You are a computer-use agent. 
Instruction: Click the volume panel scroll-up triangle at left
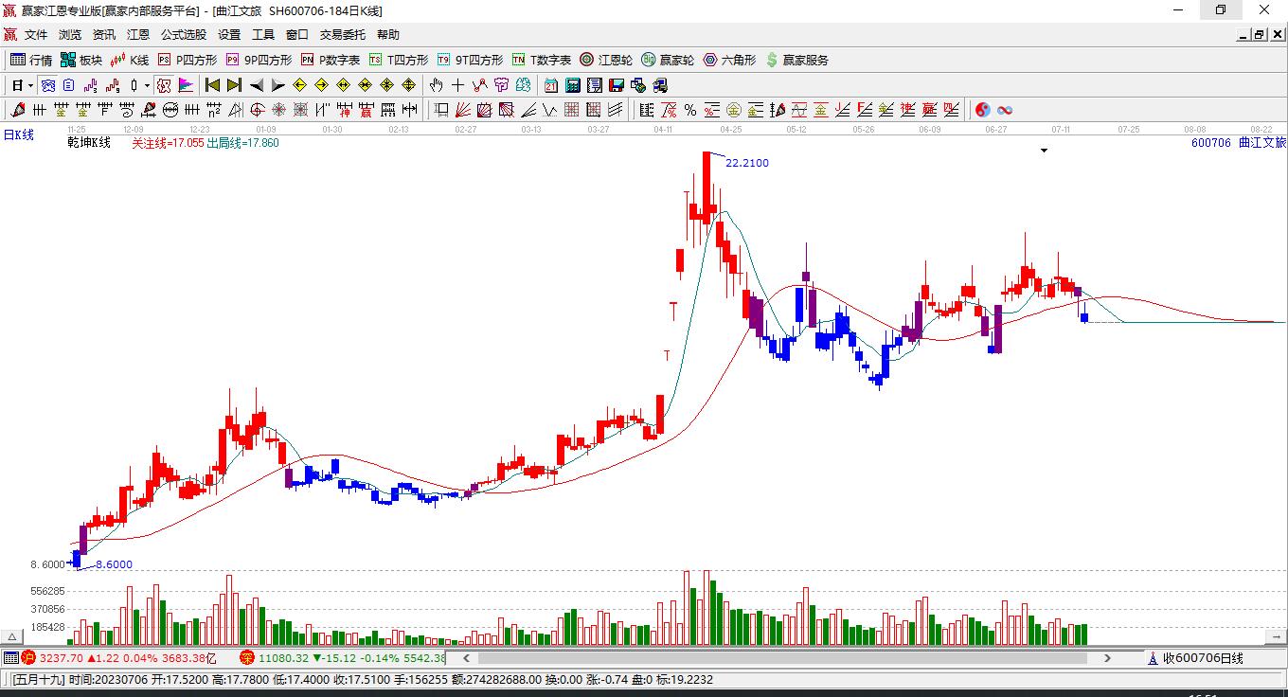pos(13,636)
